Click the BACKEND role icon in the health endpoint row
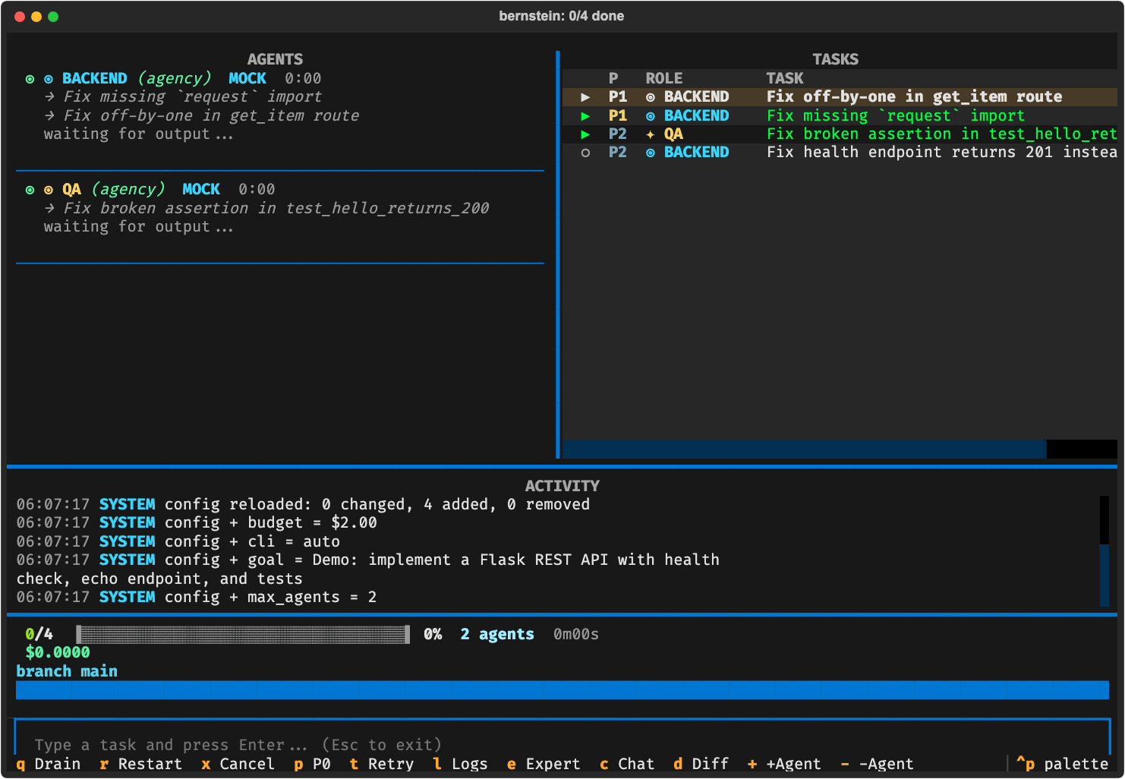The width and height of the screenshot is (1125, 779). click(x=651, y=153)
